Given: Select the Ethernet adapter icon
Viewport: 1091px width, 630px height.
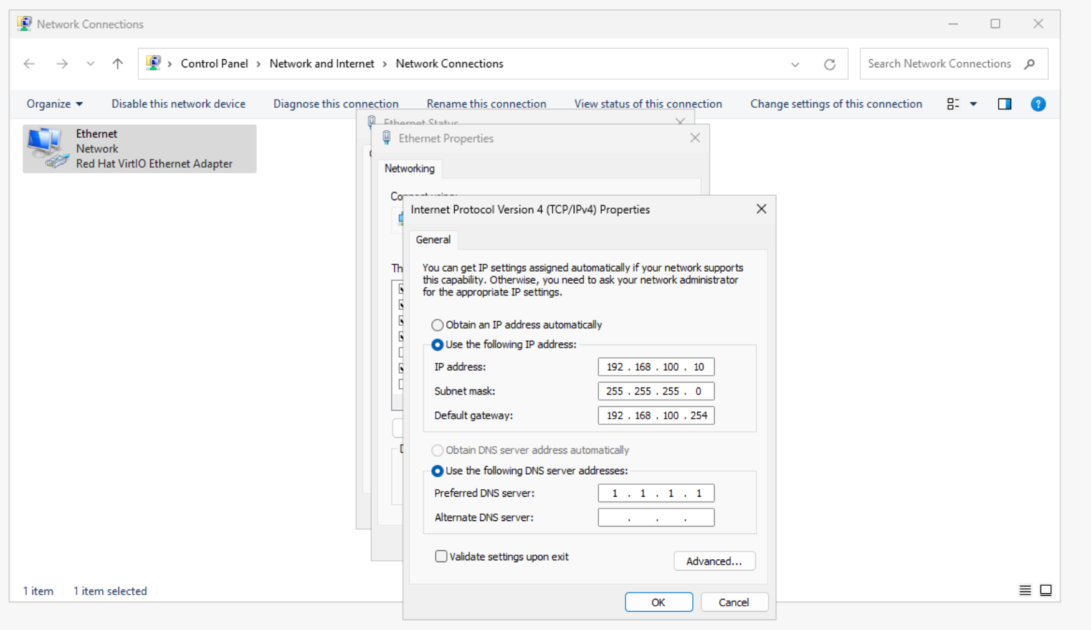Looking at the screenshot, I should coord(47,148).
